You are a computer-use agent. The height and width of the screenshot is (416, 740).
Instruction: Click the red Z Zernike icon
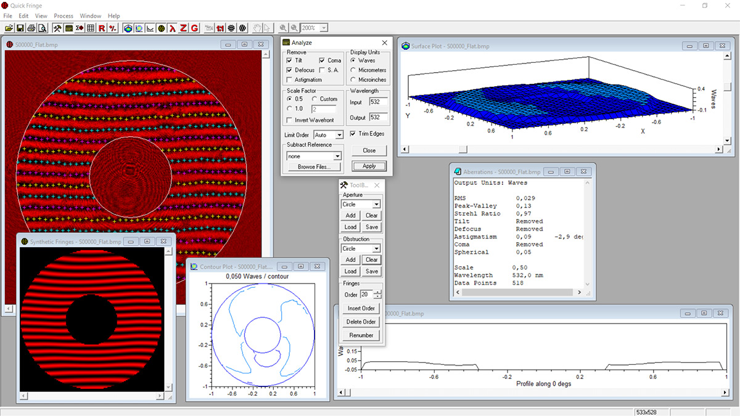point(184,28)
